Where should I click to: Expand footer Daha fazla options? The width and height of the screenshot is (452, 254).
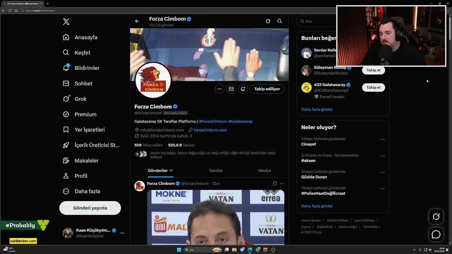click(372, 227)
